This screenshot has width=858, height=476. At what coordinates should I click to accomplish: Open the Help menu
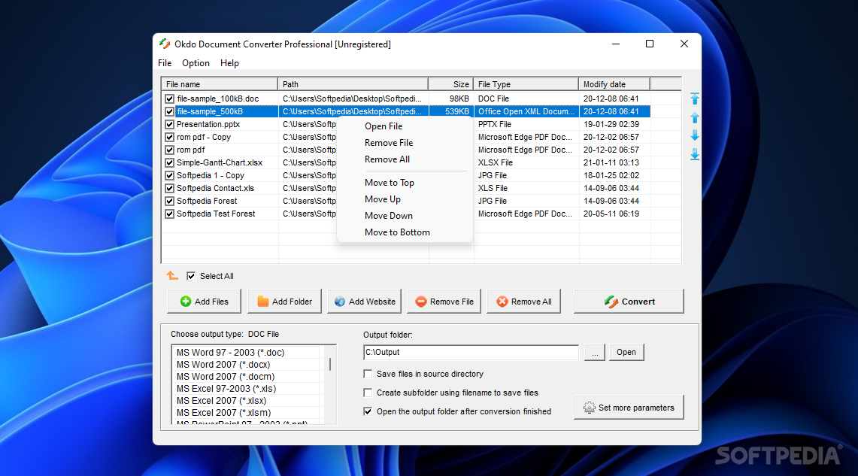tap(230, 63)
